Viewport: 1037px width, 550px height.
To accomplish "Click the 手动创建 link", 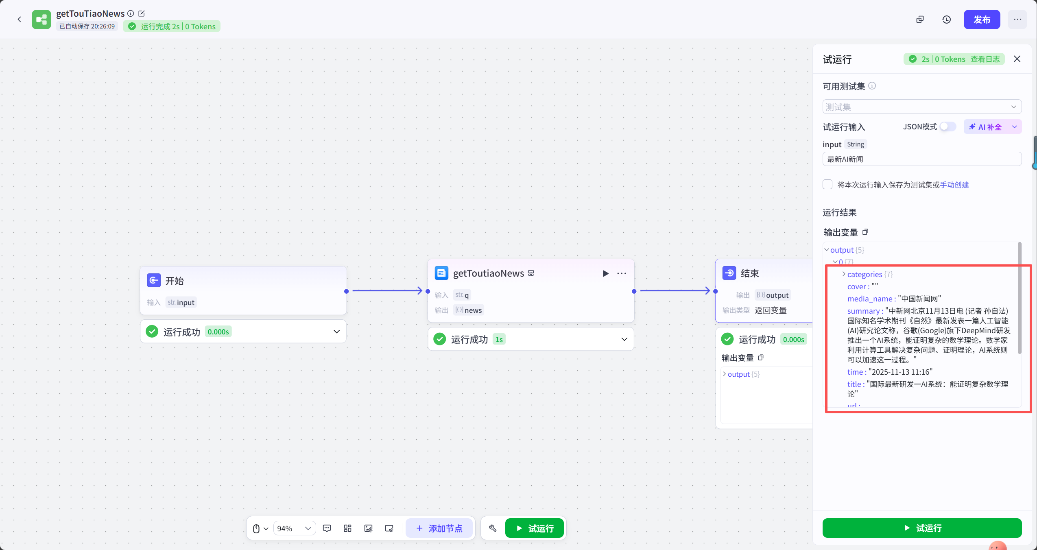I will 954,185.
